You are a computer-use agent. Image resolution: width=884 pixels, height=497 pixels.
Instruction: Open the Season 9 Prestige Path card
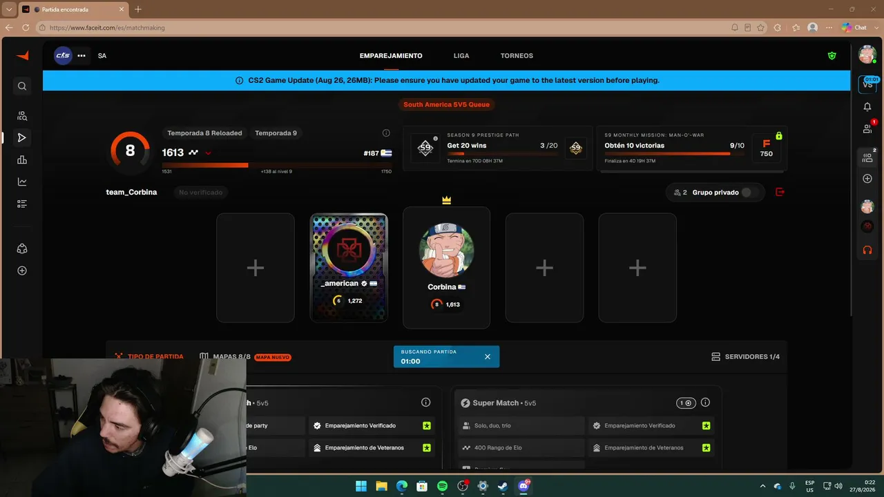pyautogui.click(x=498, y=148)
